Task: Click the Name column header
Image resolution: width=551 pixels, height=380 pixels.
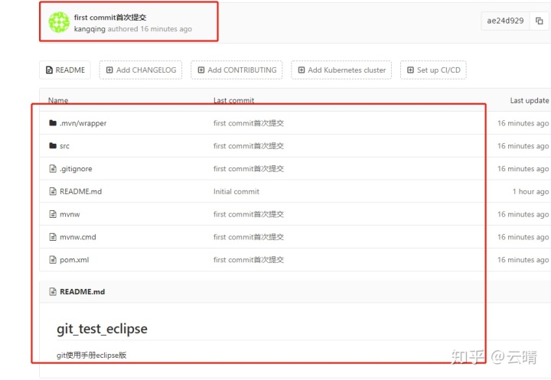Action: pos(58,100)
